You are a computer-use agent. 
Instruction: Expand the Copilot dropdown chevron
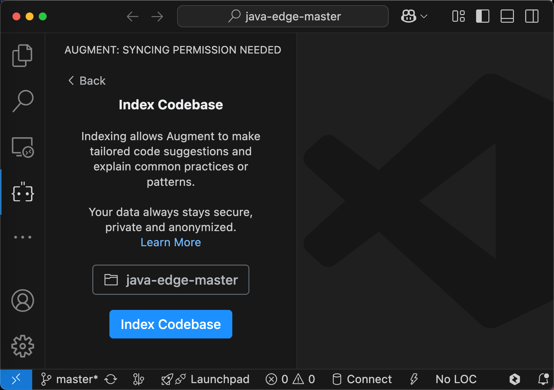pos(424,16)
